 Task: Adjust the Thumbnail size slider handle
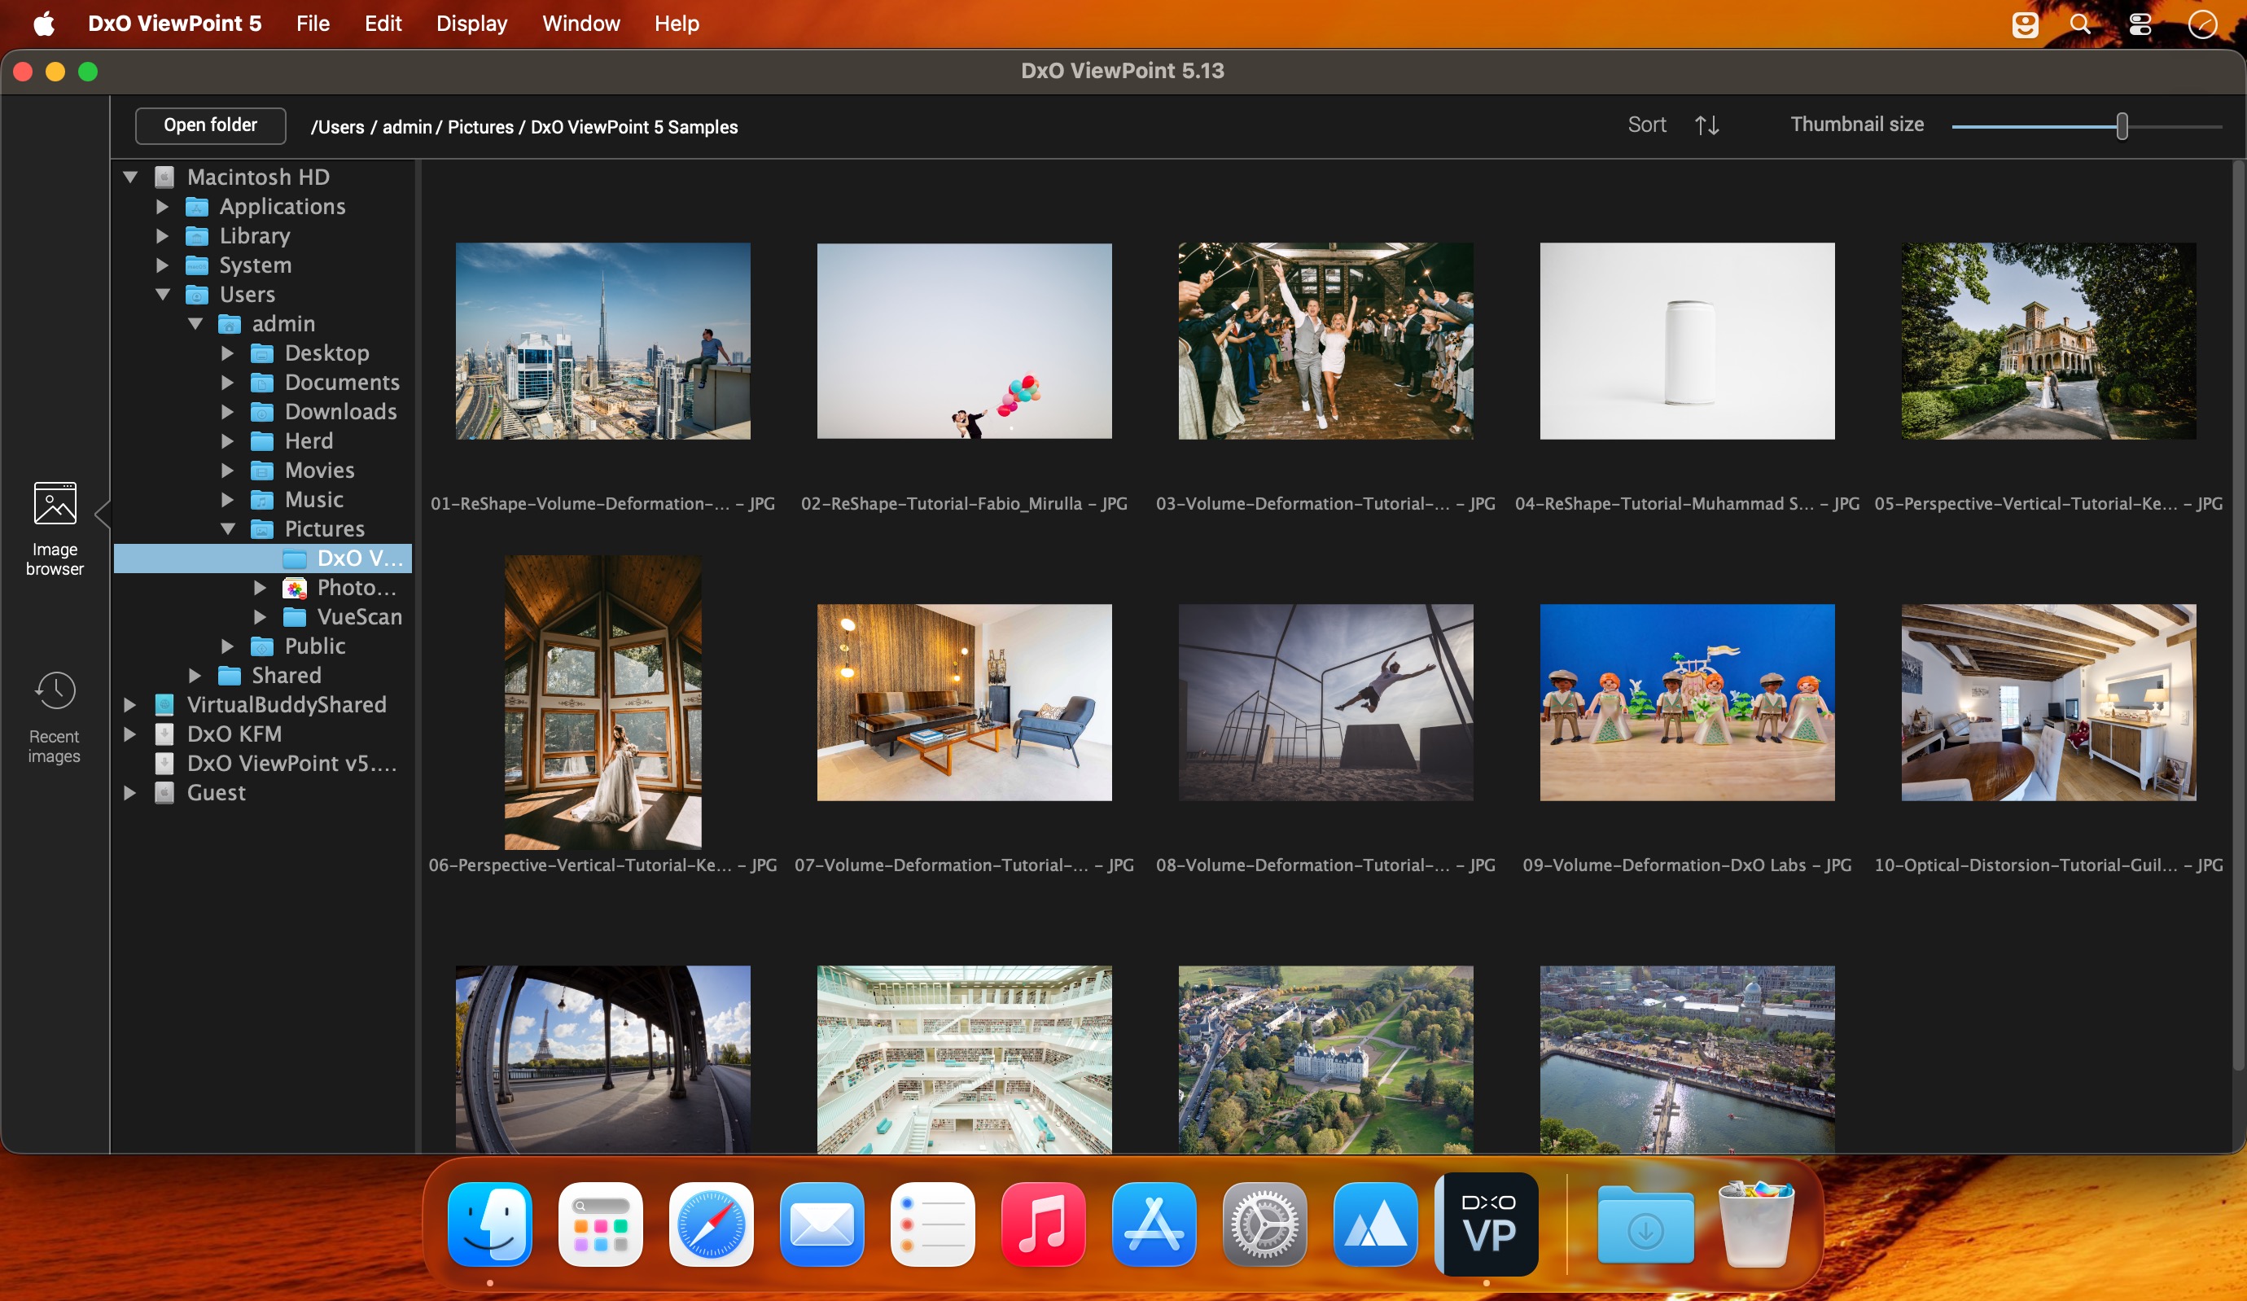[x=2122, y=125]
